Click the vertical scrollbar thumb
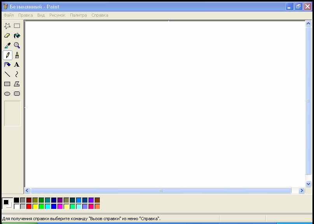 click(309, 101)
